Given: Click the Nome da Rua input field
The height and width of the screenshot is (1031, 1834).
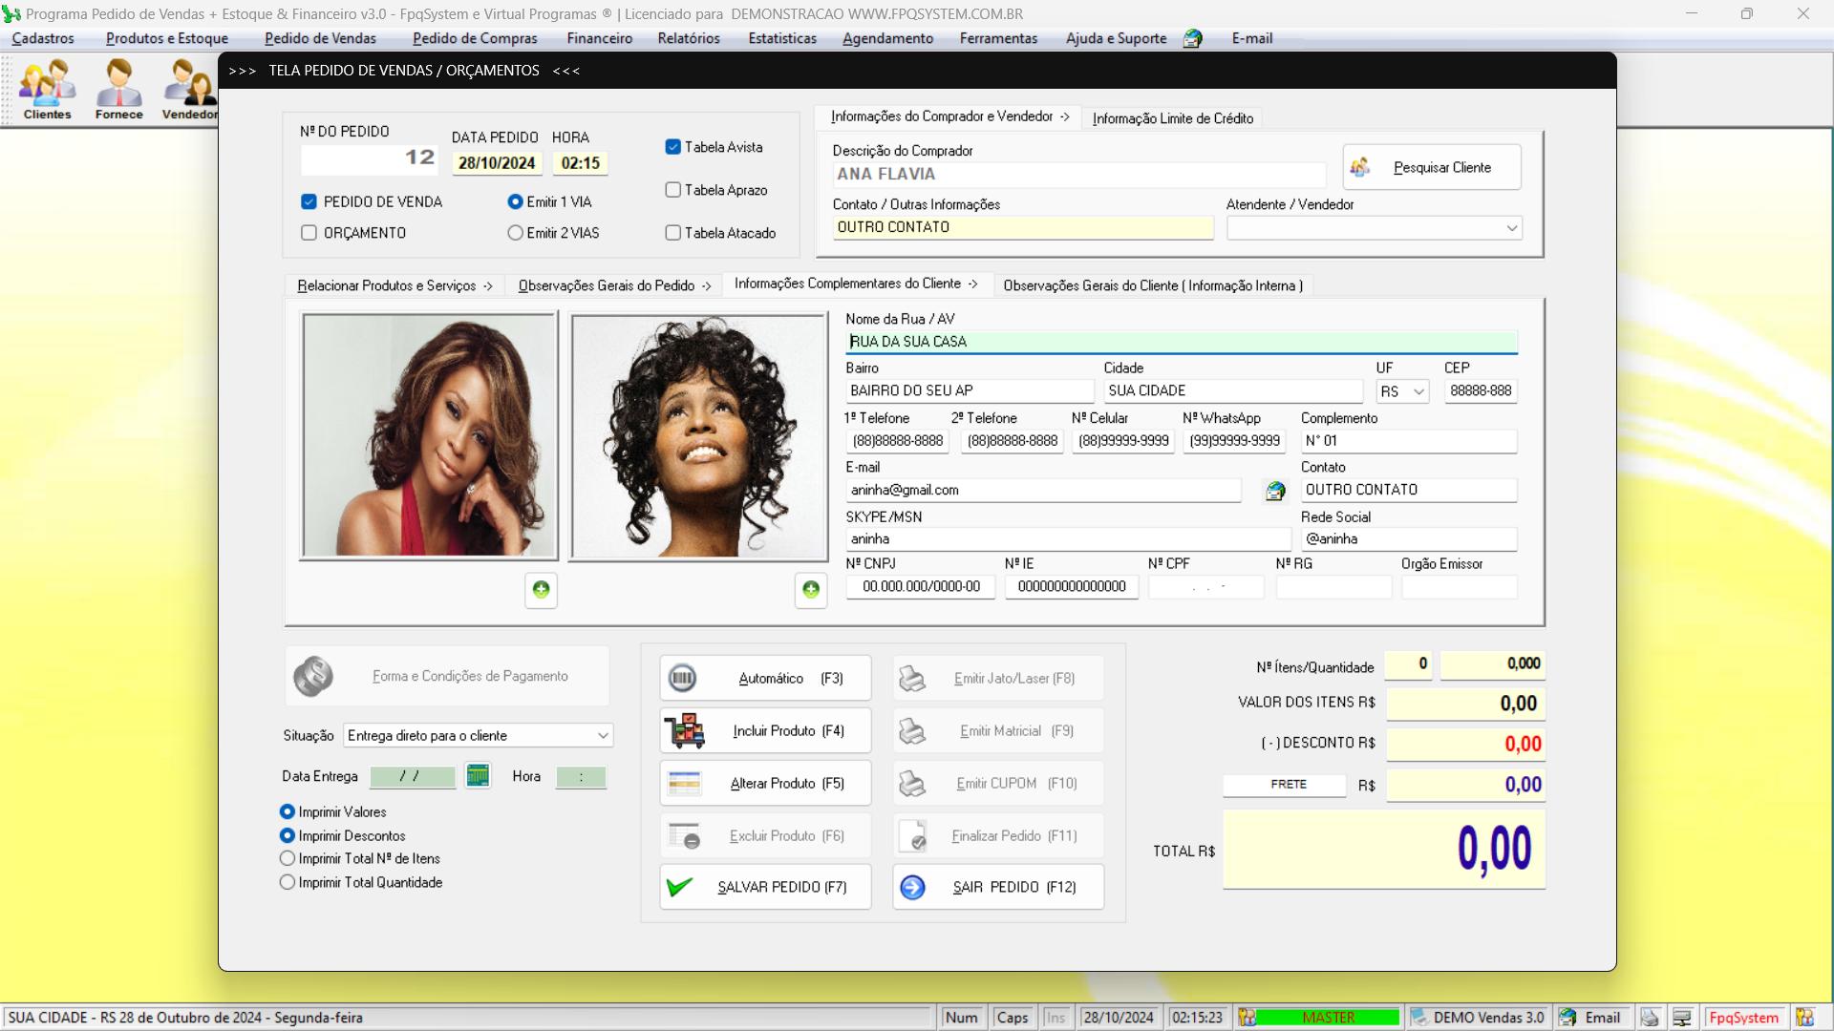Looking at the screenshot, I should tap(1181, 341).
